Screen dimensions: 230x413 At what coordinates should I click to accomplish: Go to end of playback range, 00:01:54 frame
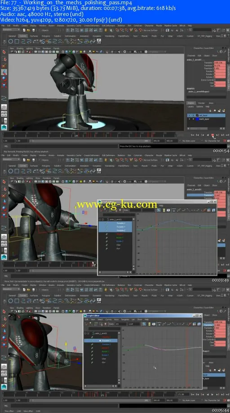(x=228, y=135)
